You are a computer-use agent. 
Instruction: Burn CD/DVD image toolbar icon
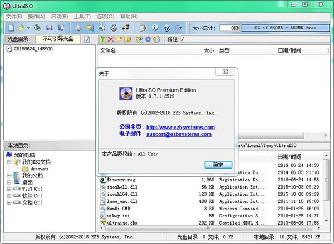pos(126,28)
